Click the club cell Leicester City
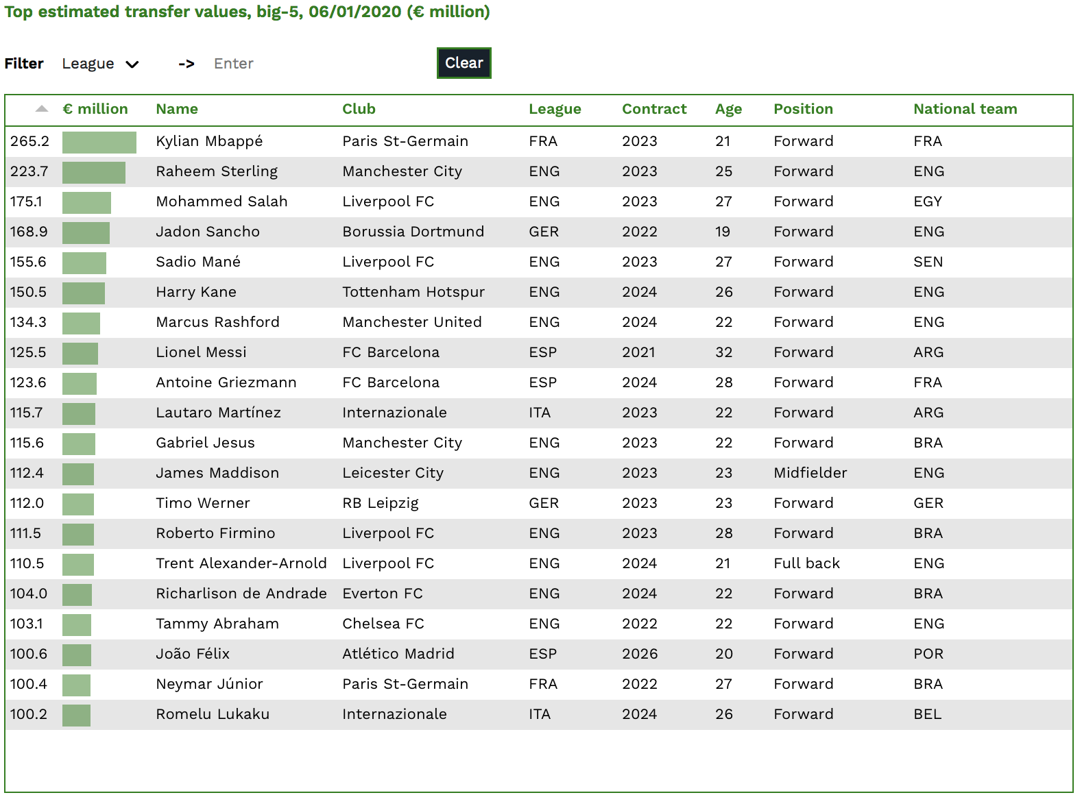 [x=393, y=473]
